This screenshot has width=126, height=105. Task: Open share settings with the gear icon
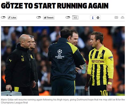pos(98,18)
